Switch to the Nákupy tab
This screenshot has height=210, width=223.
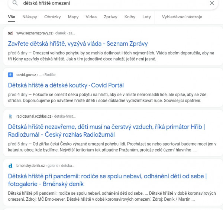click(30, 17)
